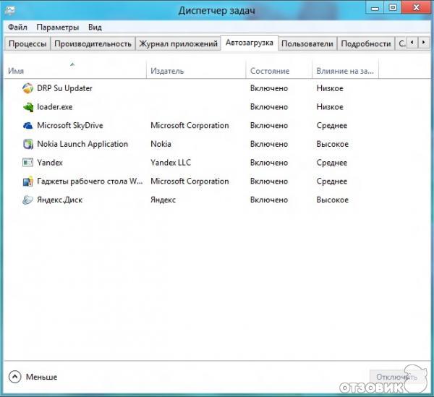Sort by the Имя column header

click(x=16, y=71)
